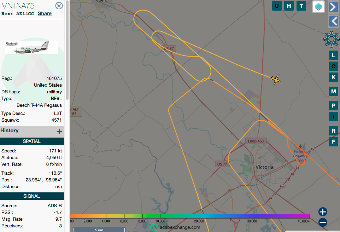Toggle the L button
Viewport: 340px width, 232px height.
[x=334, y=55]
